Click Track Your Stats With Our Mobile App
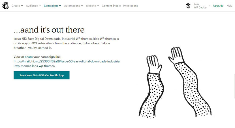The width and height of the screenshot is (235, 128). click(x=42, y=75)
